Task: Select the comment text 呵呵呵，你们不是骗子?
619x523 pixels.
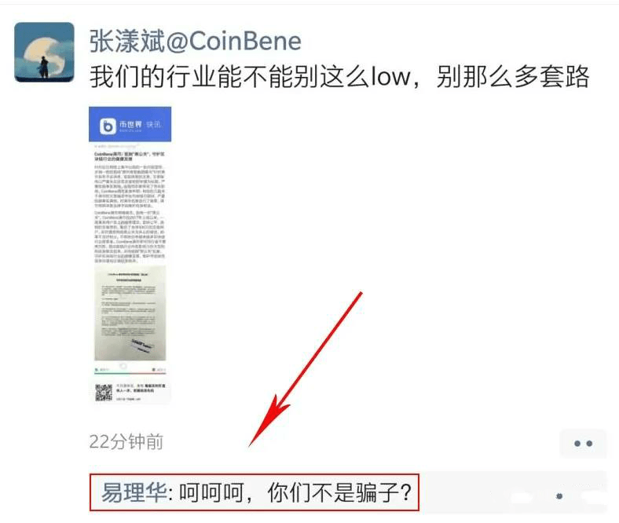Action: 295,492
